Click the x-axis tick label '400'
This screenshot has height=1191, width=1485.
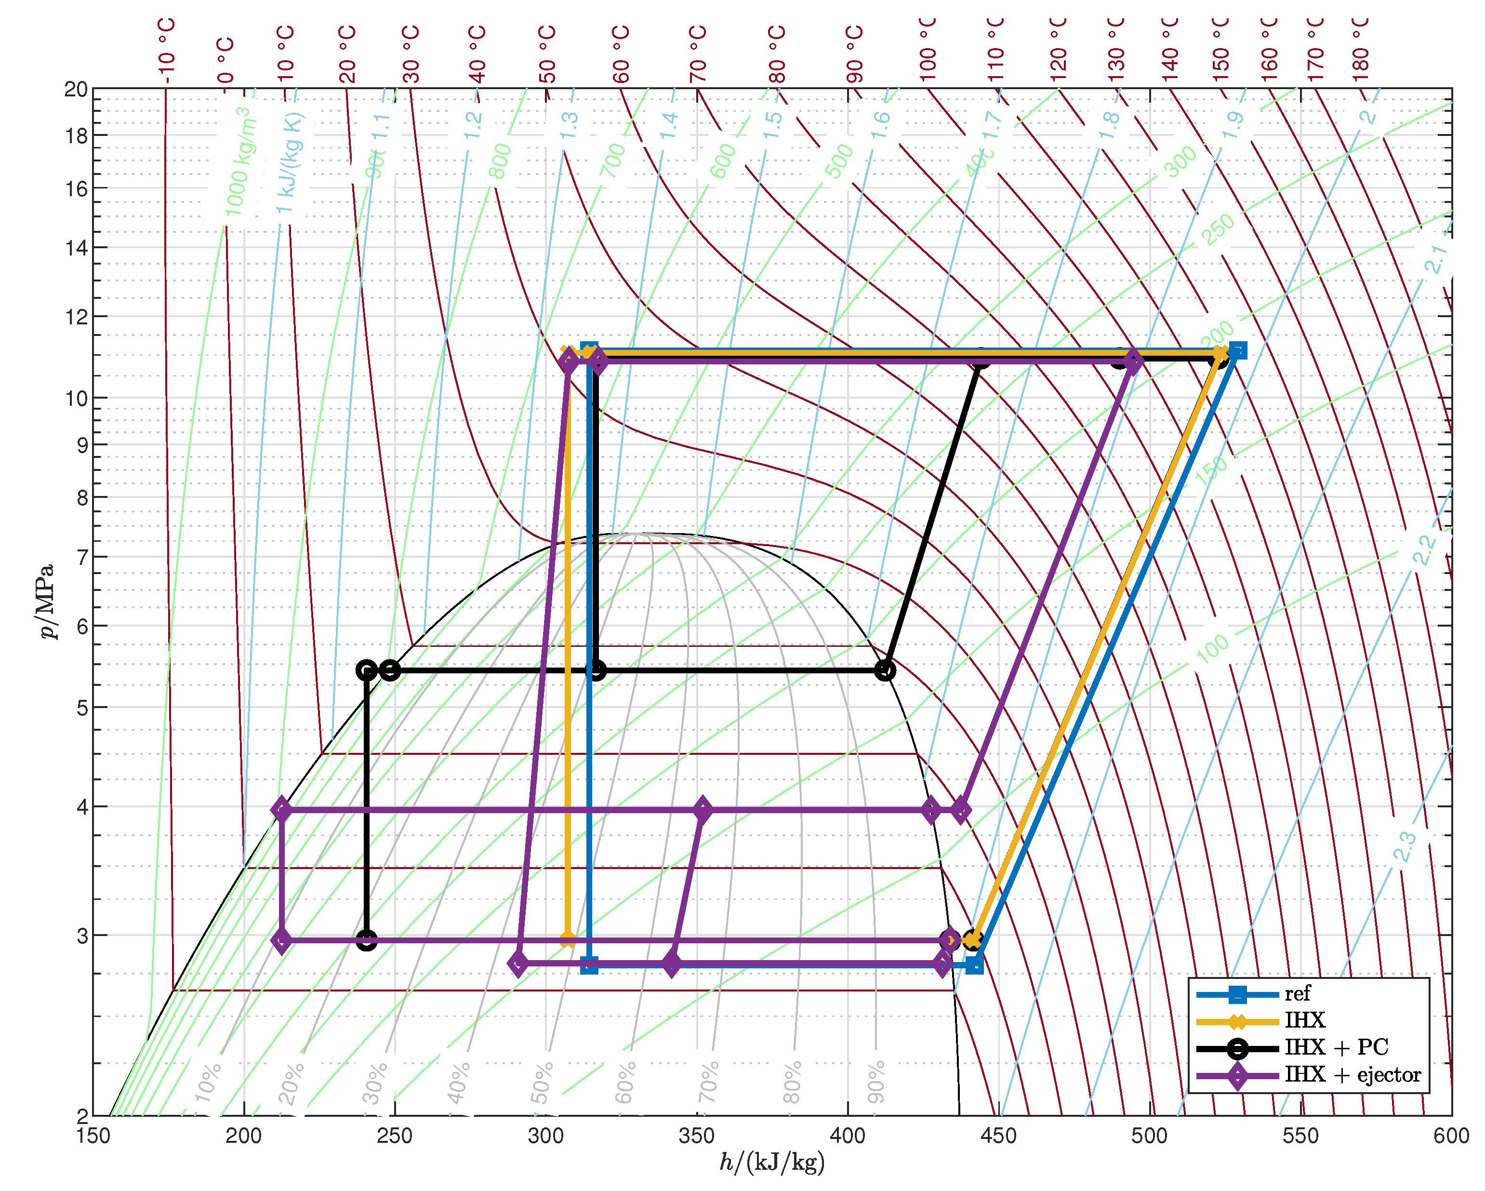click(x=848, y=1135)
